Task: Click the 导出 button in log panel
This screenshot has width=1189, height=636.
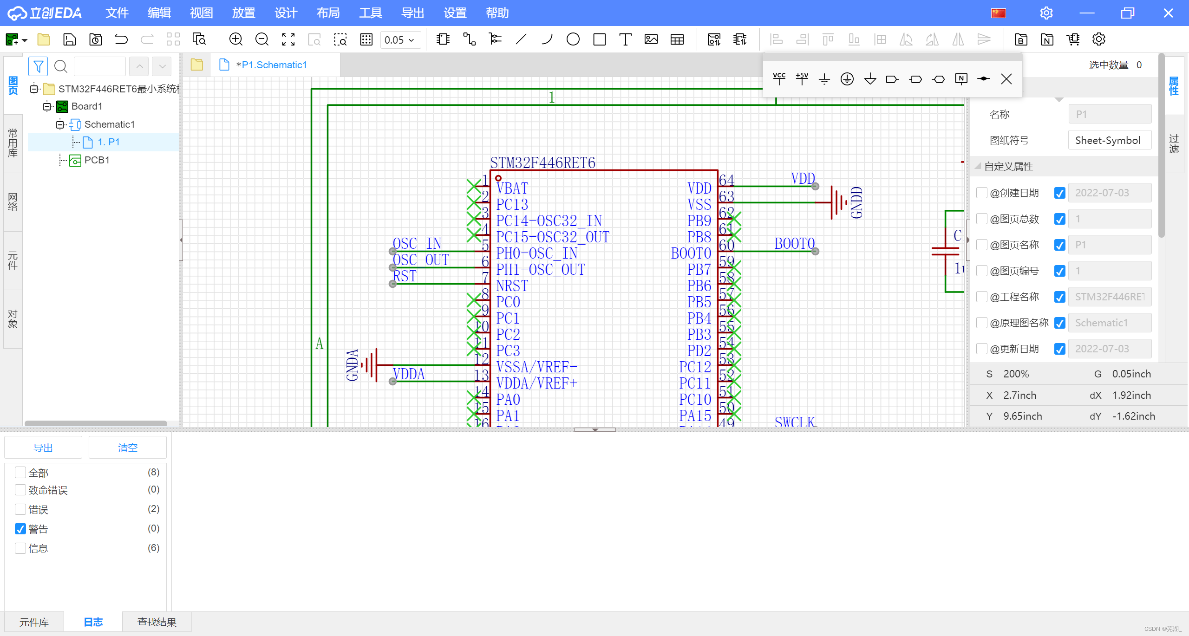Action: click(43, 448)
